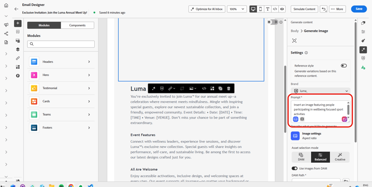Click the document icon in the left navigation
Image resolution: width=372 pixels, height=187 pixels.
tap(6, 42)
